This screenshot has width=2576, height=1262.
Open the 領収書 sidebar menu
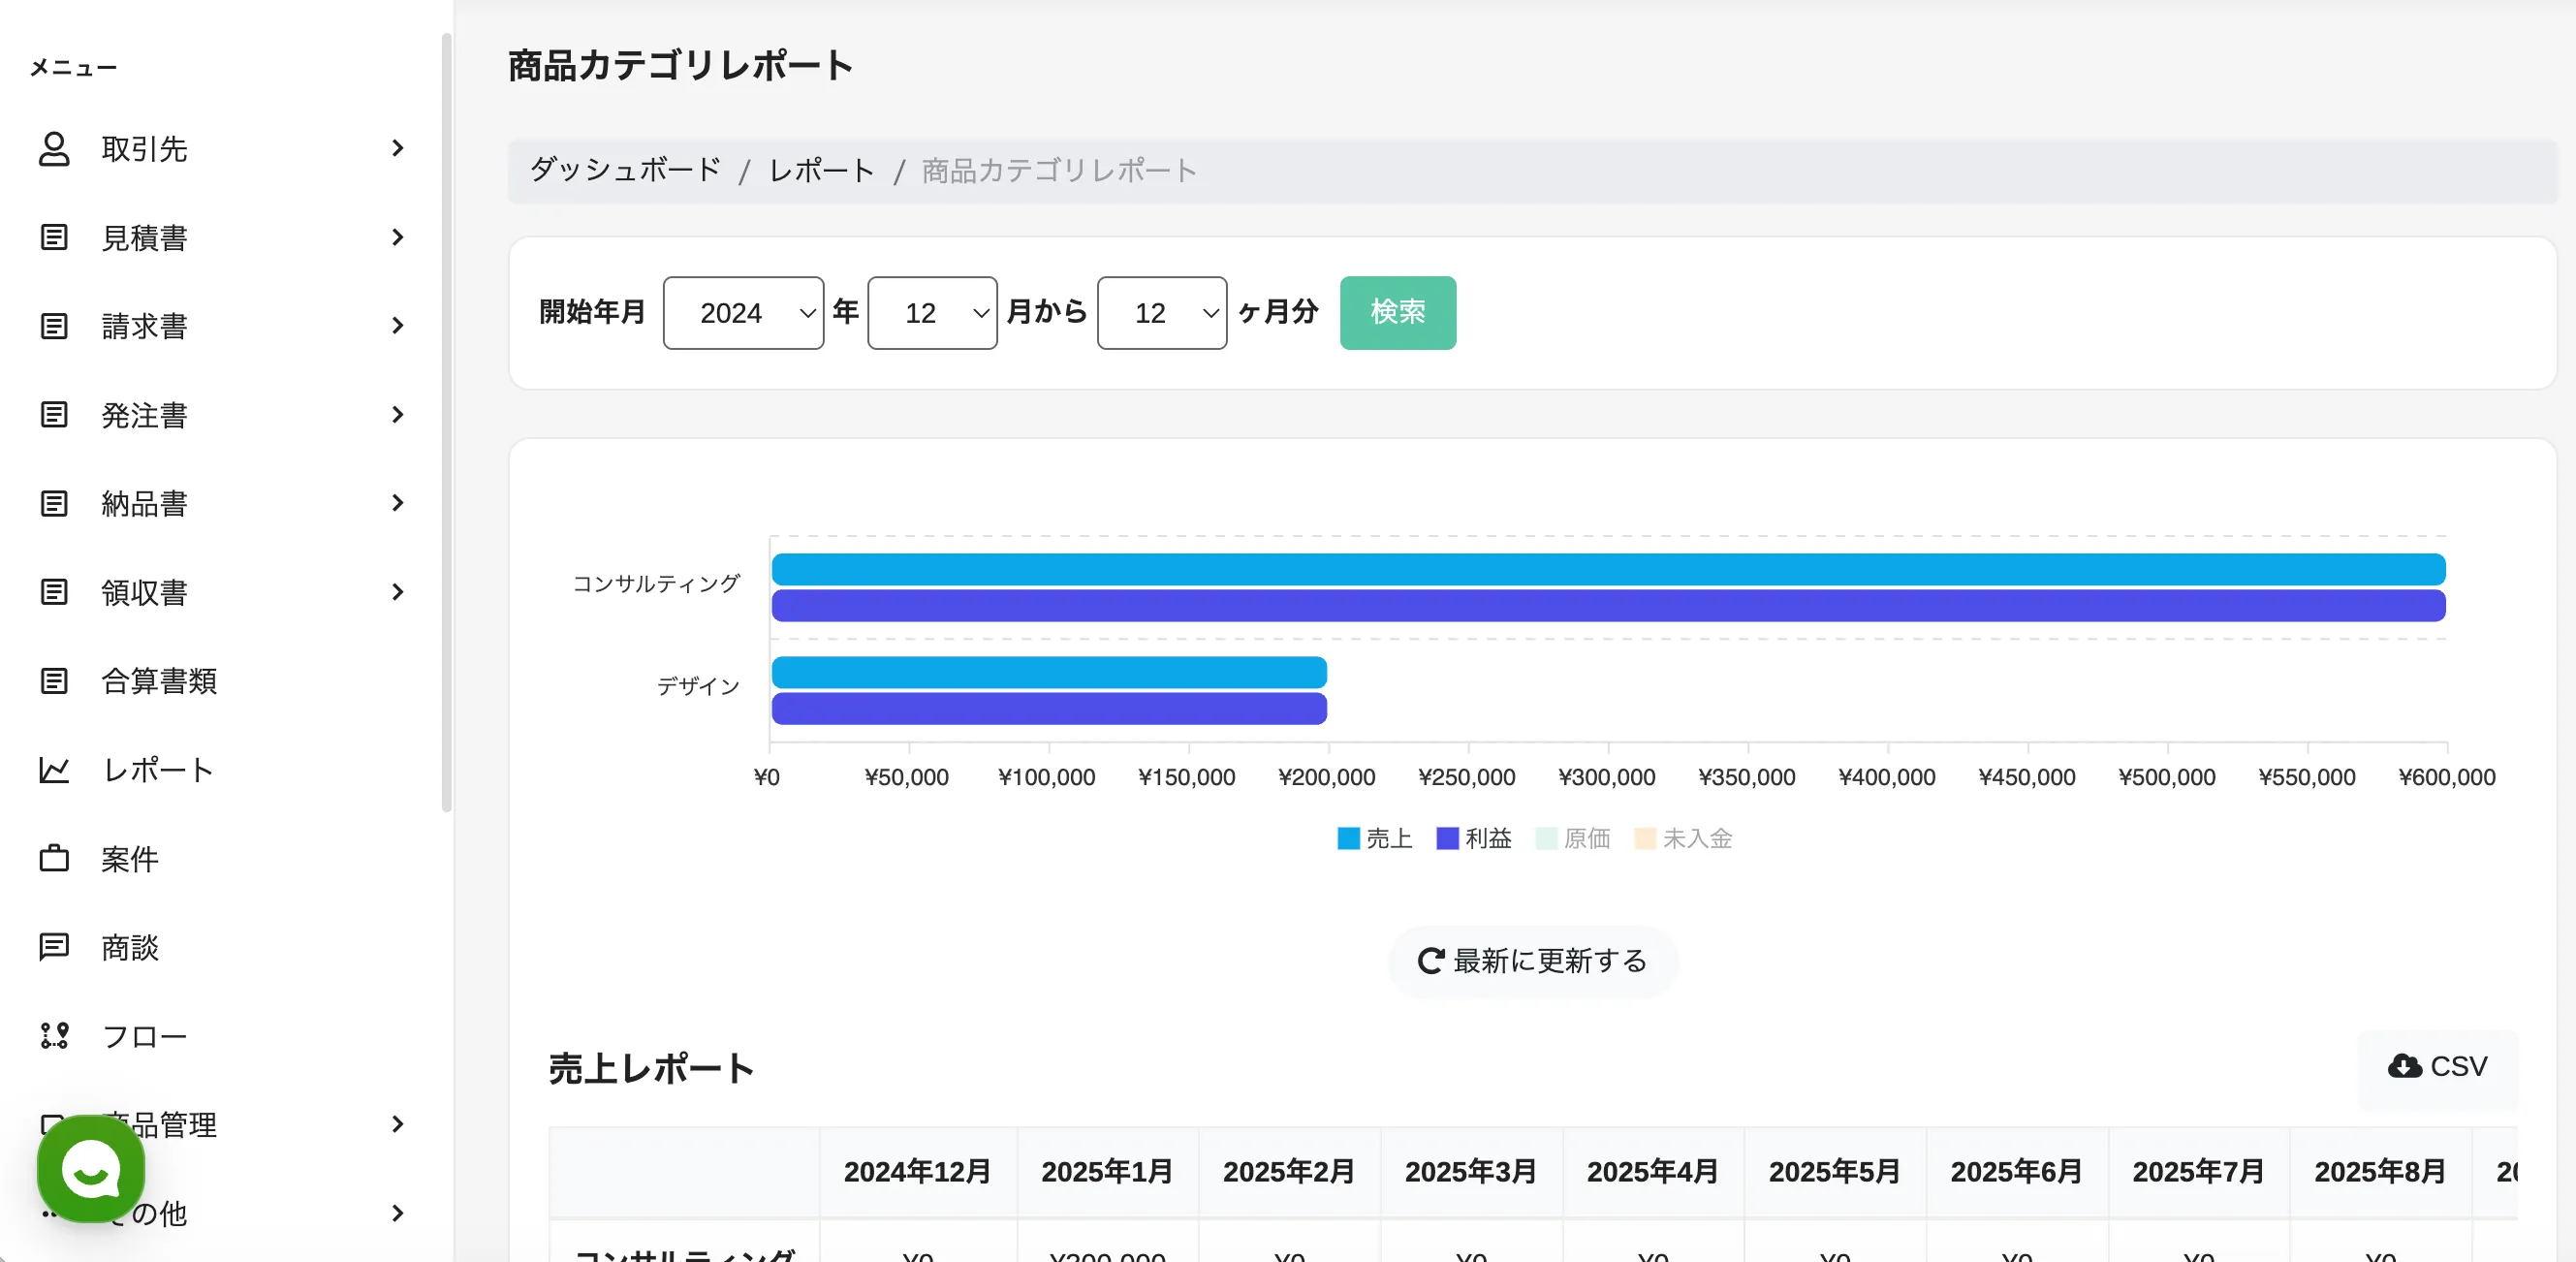[144, 593]
